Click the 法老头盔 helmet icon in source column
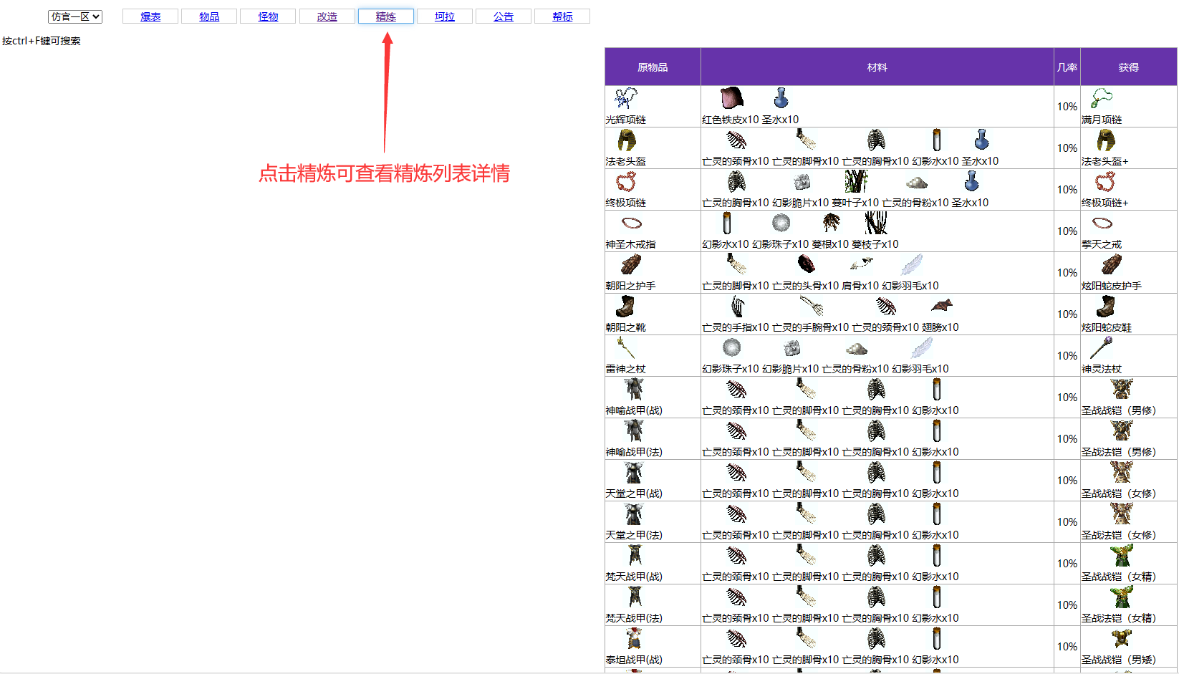The height and width of the screenshot is (674, 1179). [627, 140]
